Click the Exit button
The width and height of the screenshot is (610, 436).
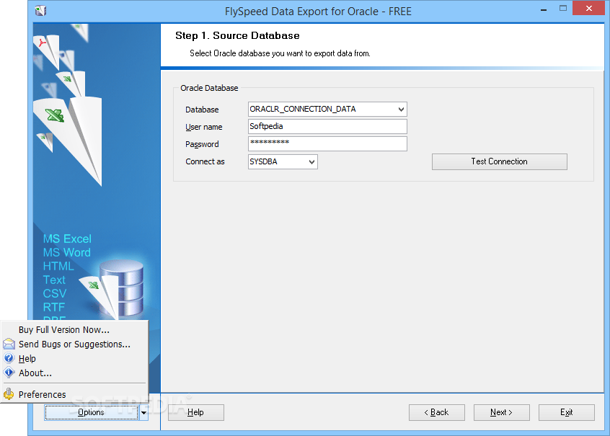tap(567, 412)
